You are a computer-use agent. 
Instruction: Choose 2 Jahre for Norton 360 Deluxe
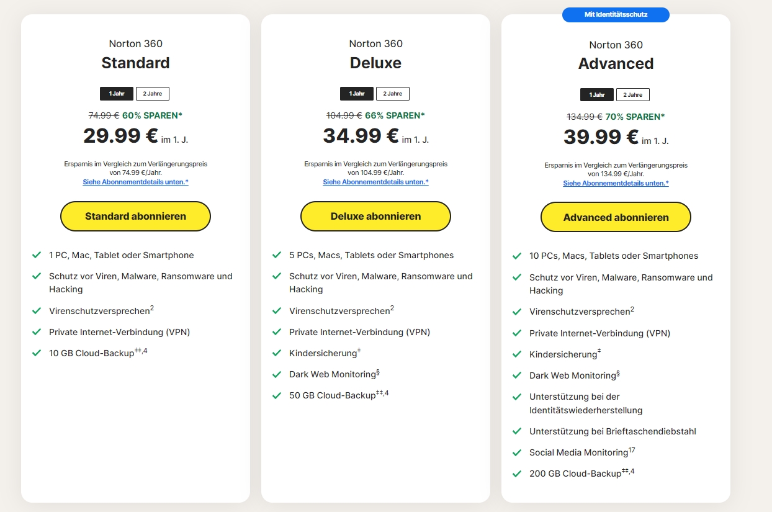tap(393, 94)
